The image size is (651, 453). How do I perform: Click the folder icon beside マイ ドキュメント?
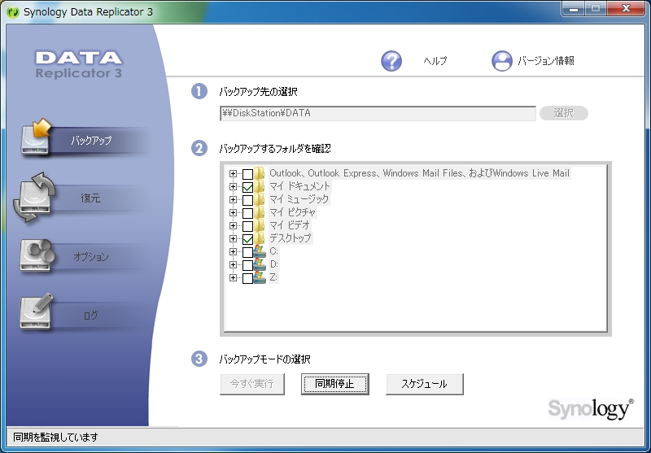tap(260, 186)
